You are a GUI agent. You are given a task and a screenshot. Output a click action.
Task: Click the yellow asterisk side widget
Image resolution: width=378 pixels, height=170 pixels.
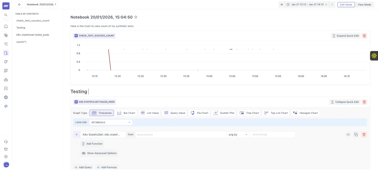click(374, 56)
